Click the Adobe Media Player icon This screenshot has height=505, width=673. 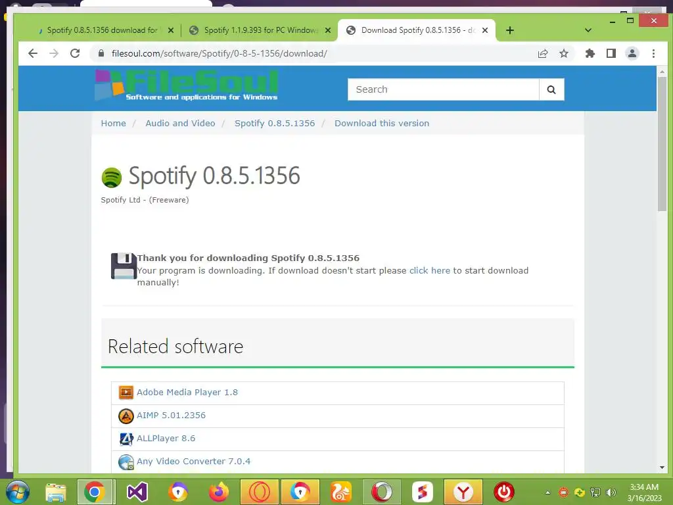126,392
